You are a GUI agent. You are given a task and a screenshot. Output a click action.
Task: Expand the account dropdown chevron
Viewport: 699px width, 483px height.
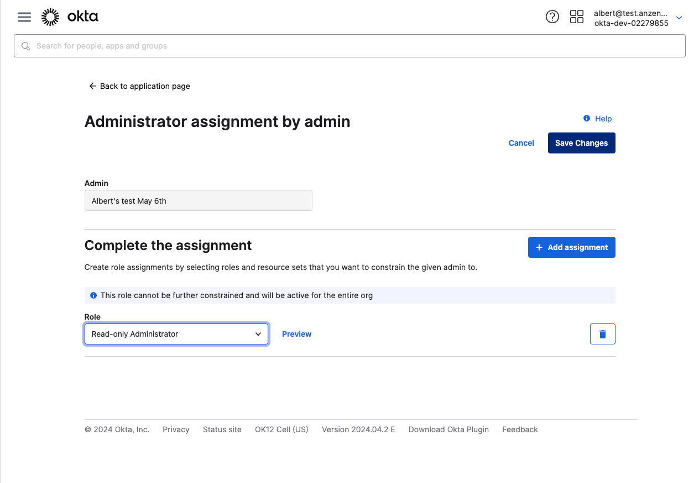679,18
